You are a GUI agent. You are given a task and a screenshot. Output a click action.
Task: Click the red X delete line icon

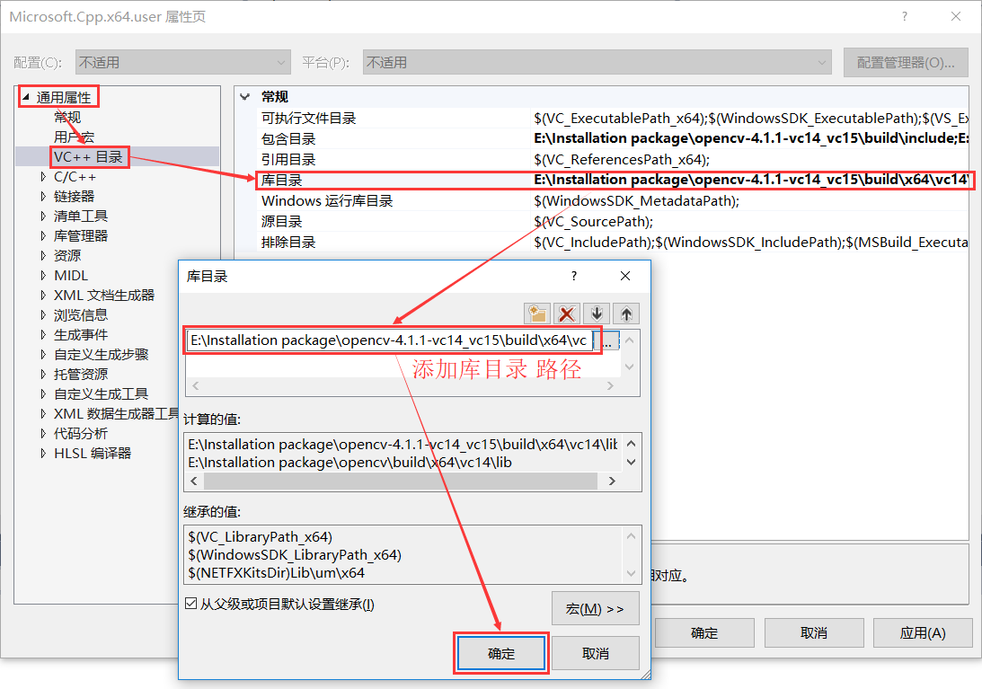567,314
